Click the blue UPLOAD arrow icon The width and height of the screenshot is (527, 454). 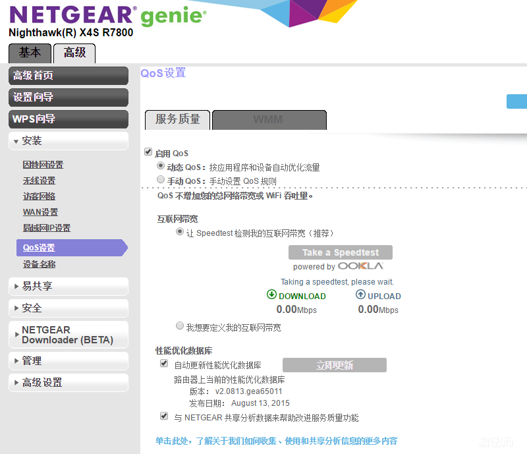point(360,295)
